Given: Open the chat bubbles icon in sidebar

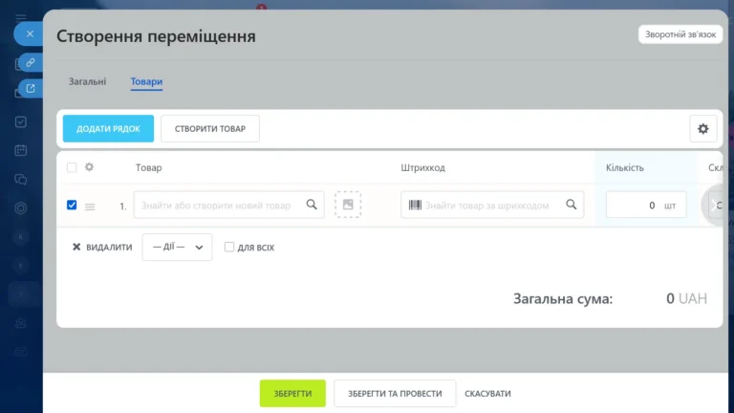Looking at the screenshot, I should pos(21,180).
